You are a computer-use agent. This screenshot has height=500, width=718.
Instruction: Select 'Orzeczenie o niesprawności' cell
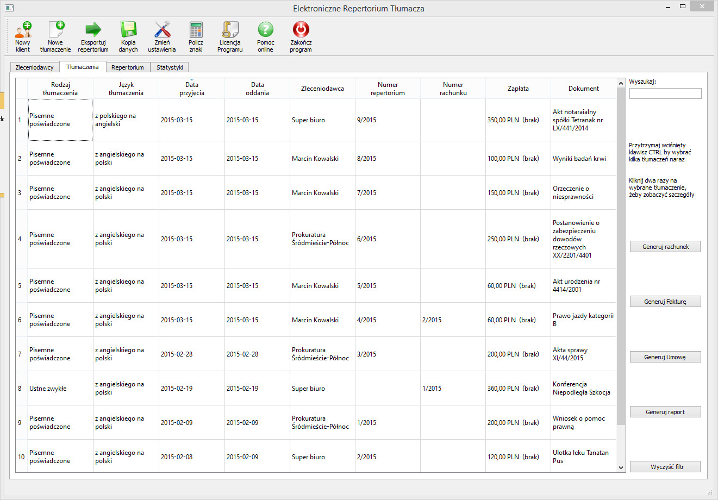pyautogui.click(x=584, y=193)
